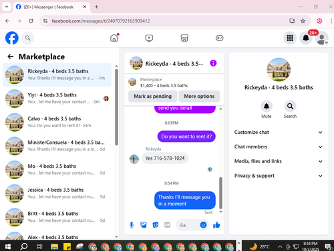Open Windows taskbar search
Image resolution: width=334 pixels, height=251 pixels.
click(23, 246)
